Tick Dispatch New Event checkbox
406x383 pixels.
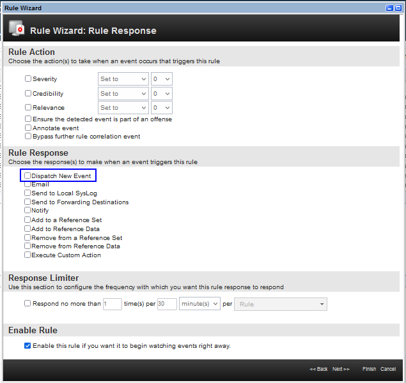(27, 176)
